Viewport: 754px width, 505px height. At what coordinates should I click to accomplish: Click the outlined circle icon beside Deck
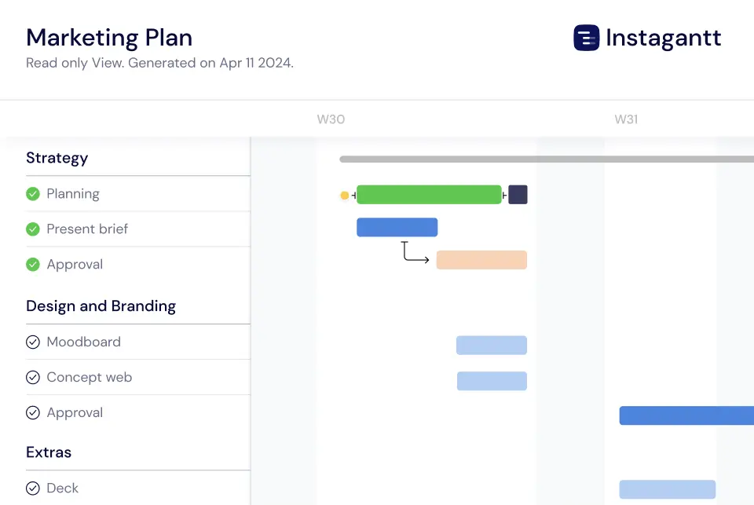[x=33, y=488]
